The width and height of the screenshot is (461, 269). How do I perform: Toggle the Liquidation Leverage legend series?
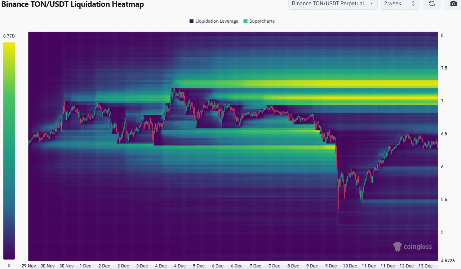214,21
